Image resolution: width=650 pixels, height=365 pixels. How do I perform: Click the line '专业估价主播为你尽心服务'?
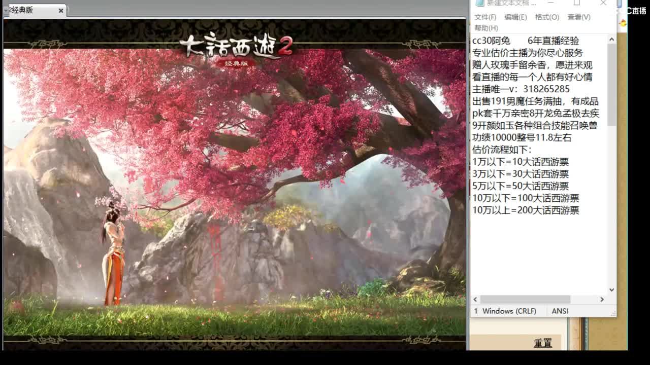(528, 53)
